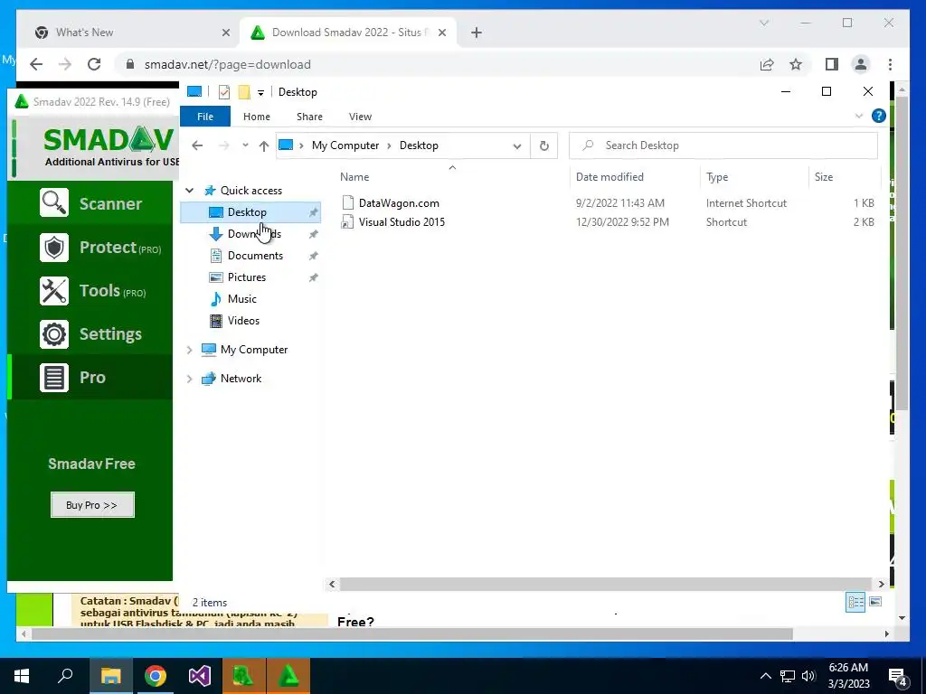
Task: Share this page icon in Chrome
Action: 767,64
